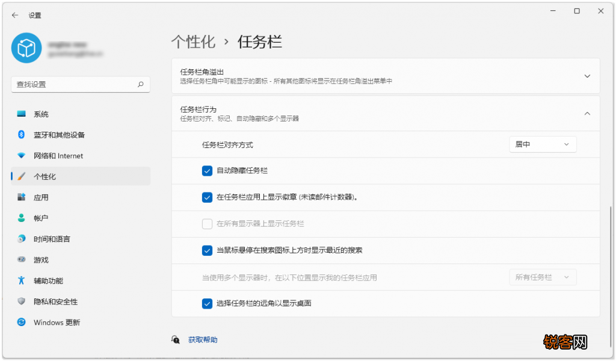
Task: Click the back arrow icon
Action: (x=15, y=15)
